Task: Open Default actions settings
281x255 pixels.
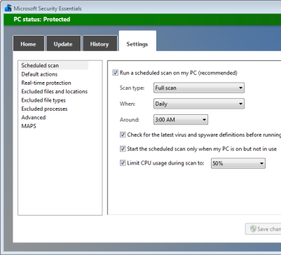Action: tap(39, 74)
